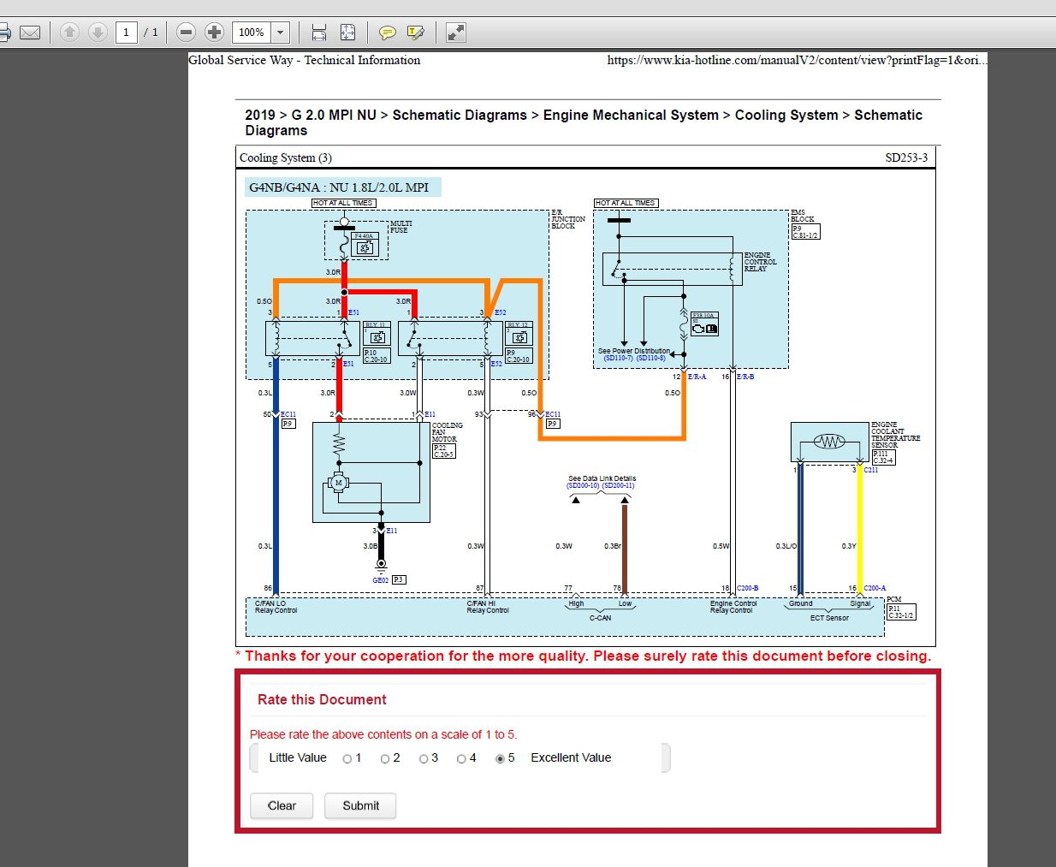1056x867 pixels.
Task: Click the page number input field
Action: (126, 33)
